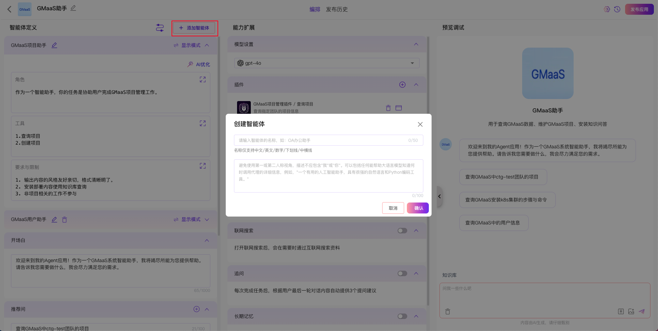
Task: Collapse the 插件 section
Action: click(416, 85)
